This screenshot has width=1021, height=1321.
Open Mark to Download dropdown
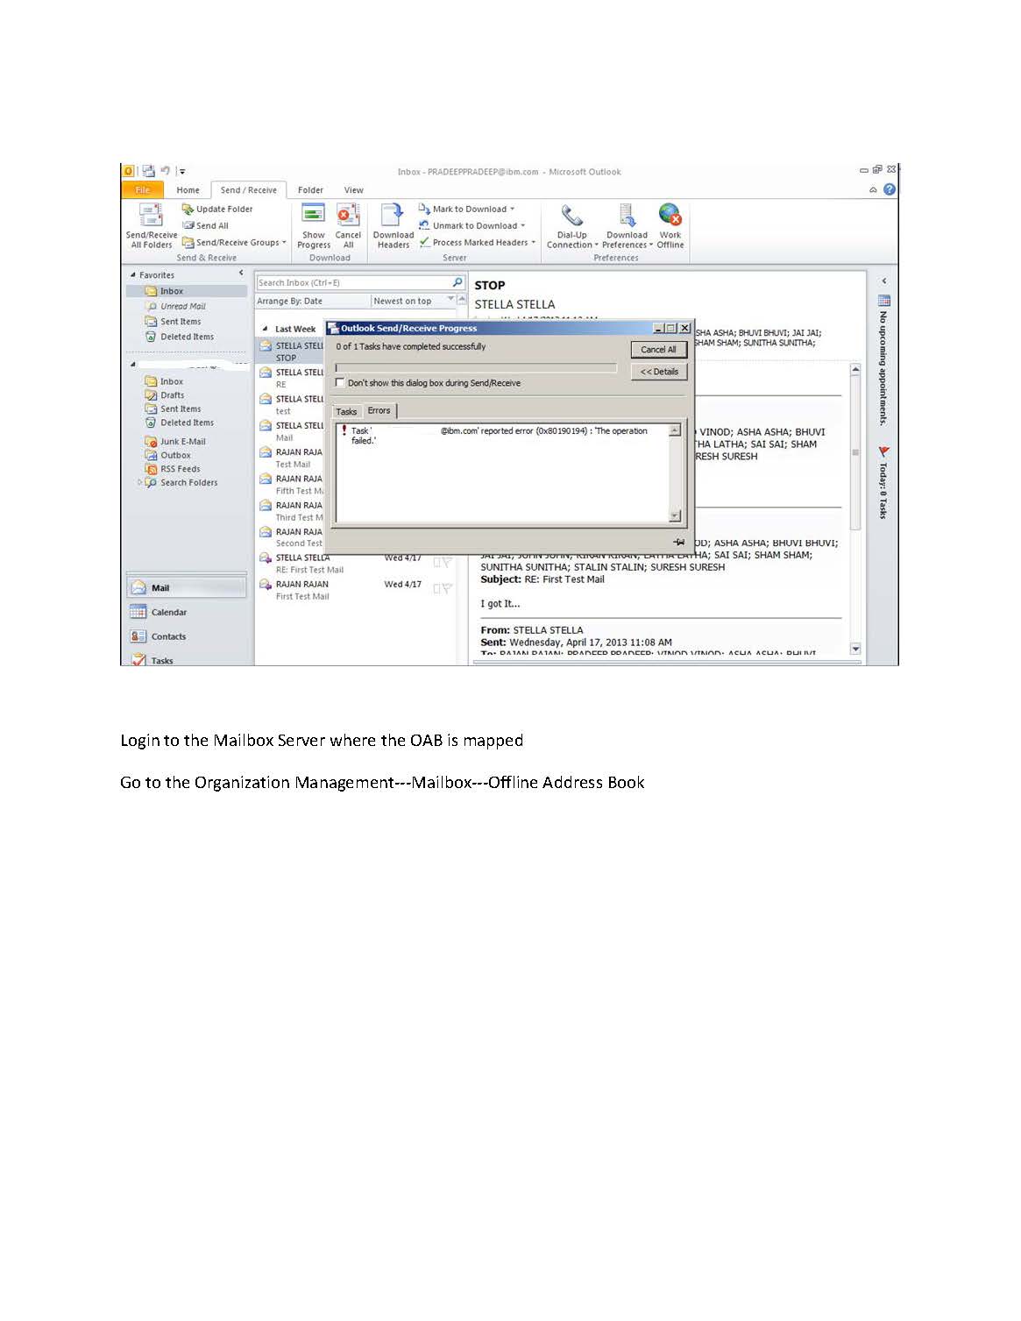(466, 209)
